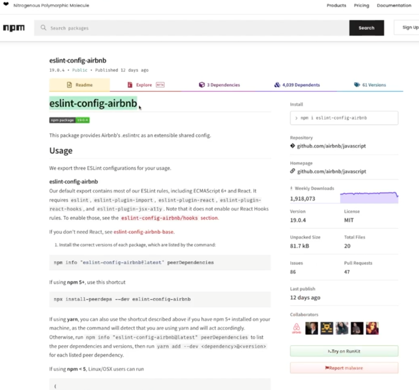Click the Report malware button
The image size is (419, 390).
point(344,368)
